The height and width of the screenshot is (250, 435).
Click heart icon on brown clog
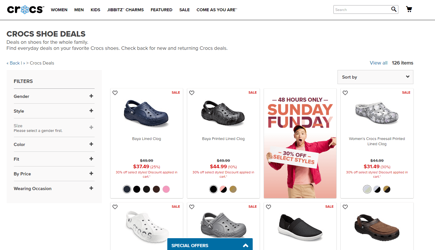pos(345,207)
